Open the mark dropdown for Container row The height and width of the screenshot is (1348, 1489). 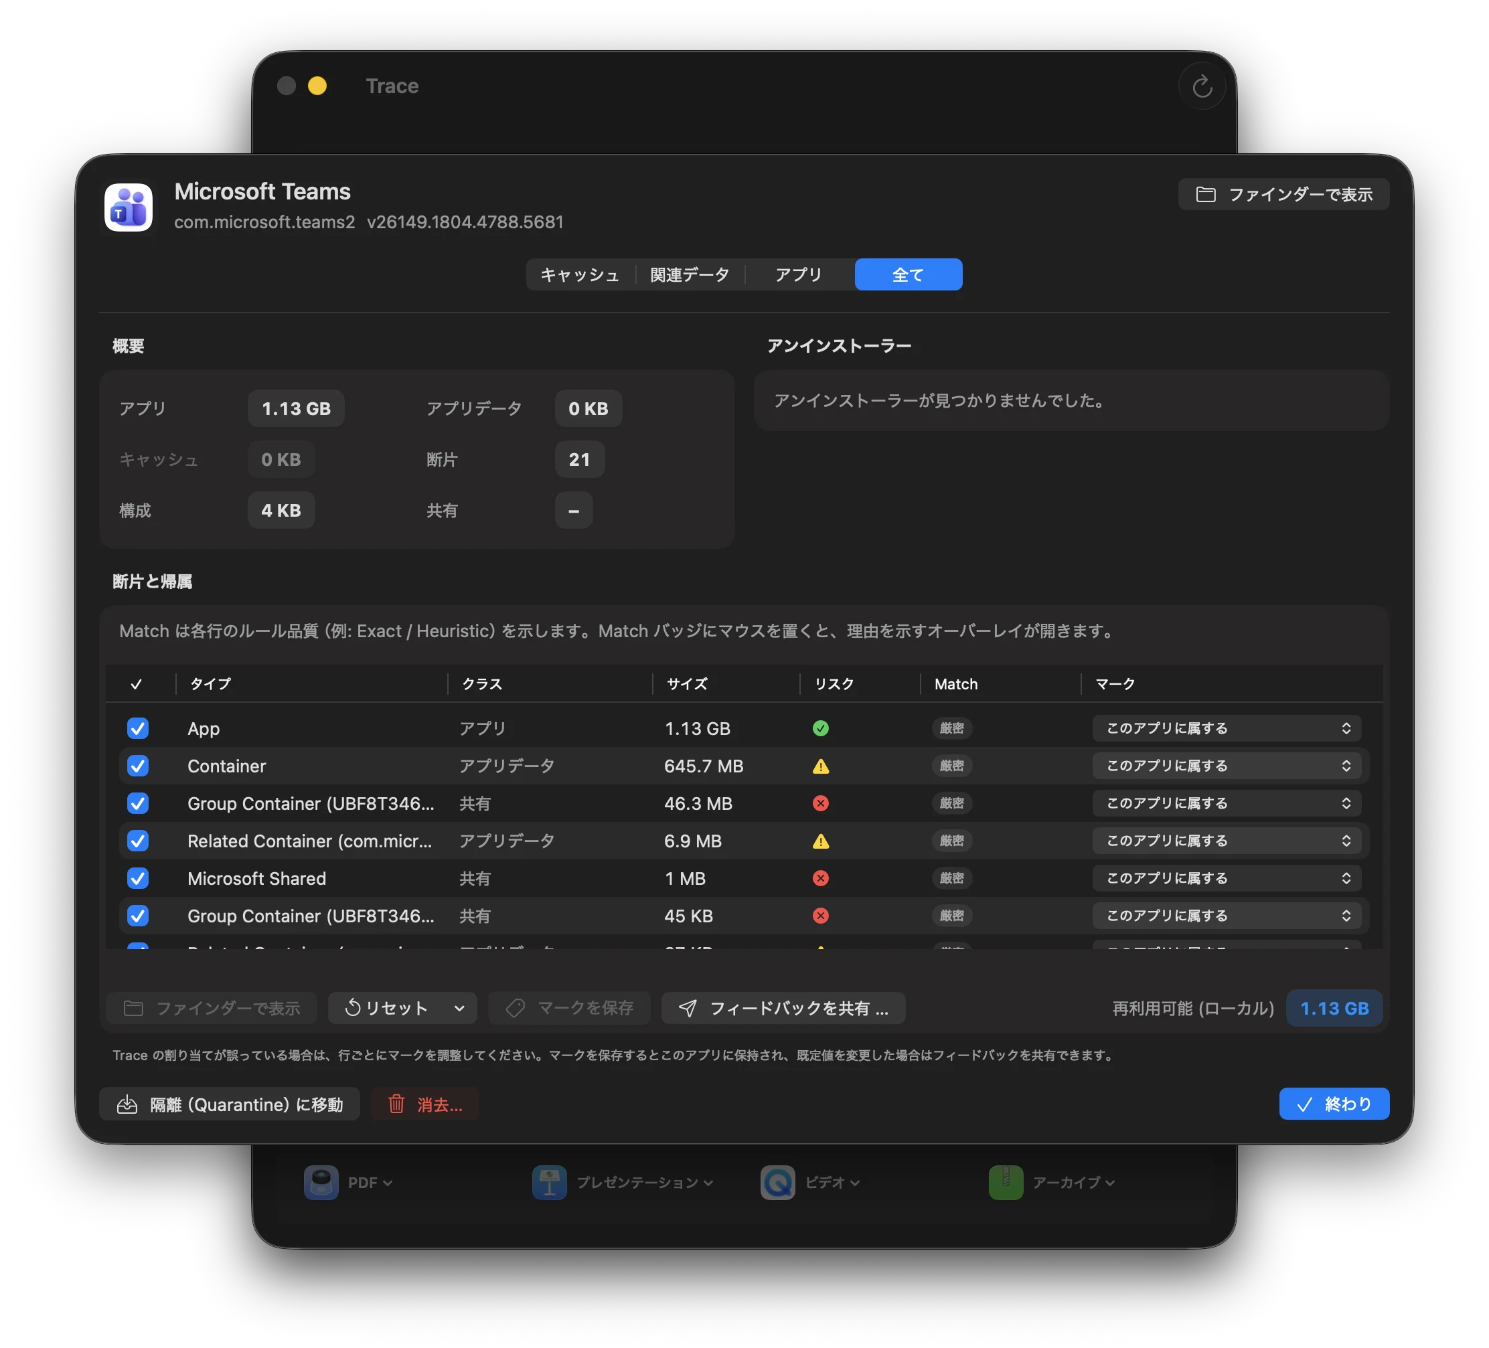[1227, 766]
